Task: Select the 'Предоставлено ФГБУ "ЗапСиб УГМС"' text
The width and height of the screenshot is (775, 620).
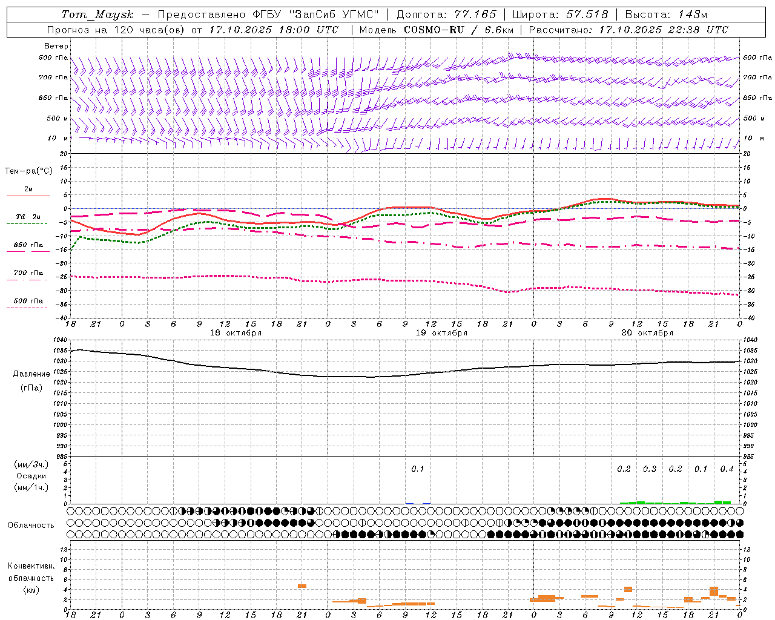Action: [268, 15]
